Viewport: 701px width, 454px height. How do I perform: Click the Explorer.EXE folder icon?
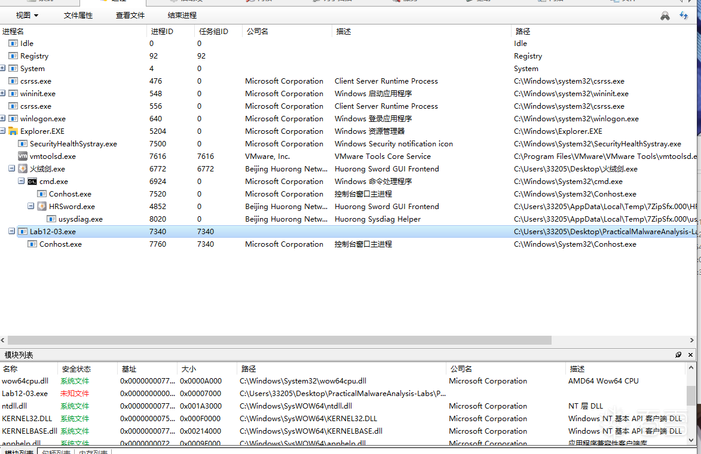[13, 131]
